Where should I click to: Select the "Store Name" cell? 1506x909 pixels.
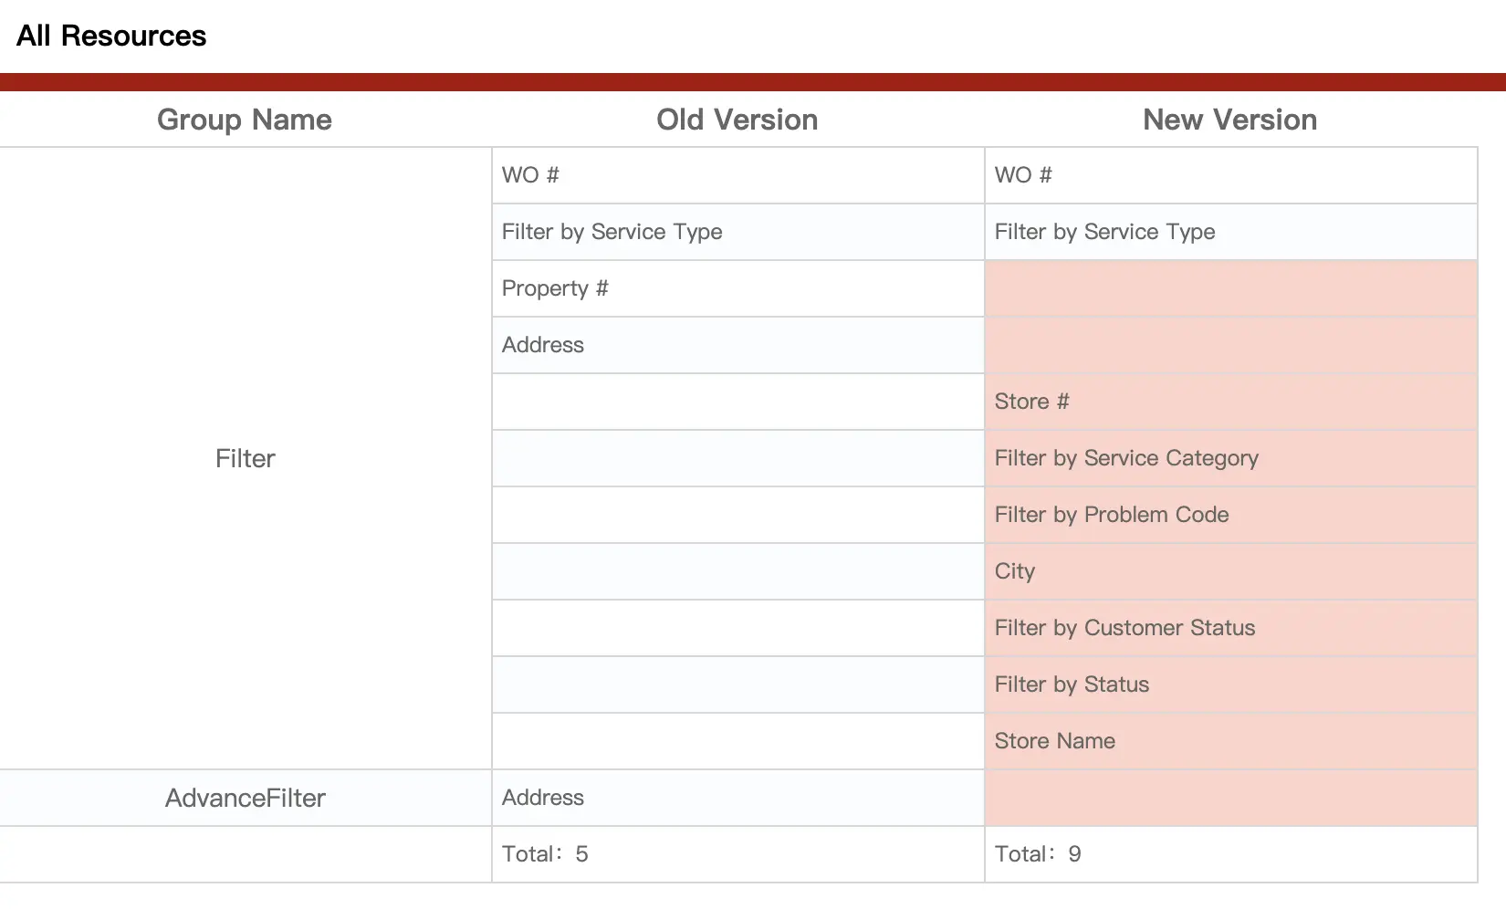click(x=1231, y=741)
